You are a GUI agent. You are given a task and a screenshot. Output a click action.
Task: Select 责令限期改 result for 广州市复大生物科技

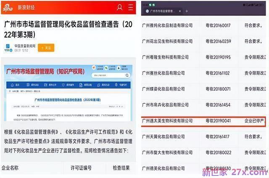[255, 152]
